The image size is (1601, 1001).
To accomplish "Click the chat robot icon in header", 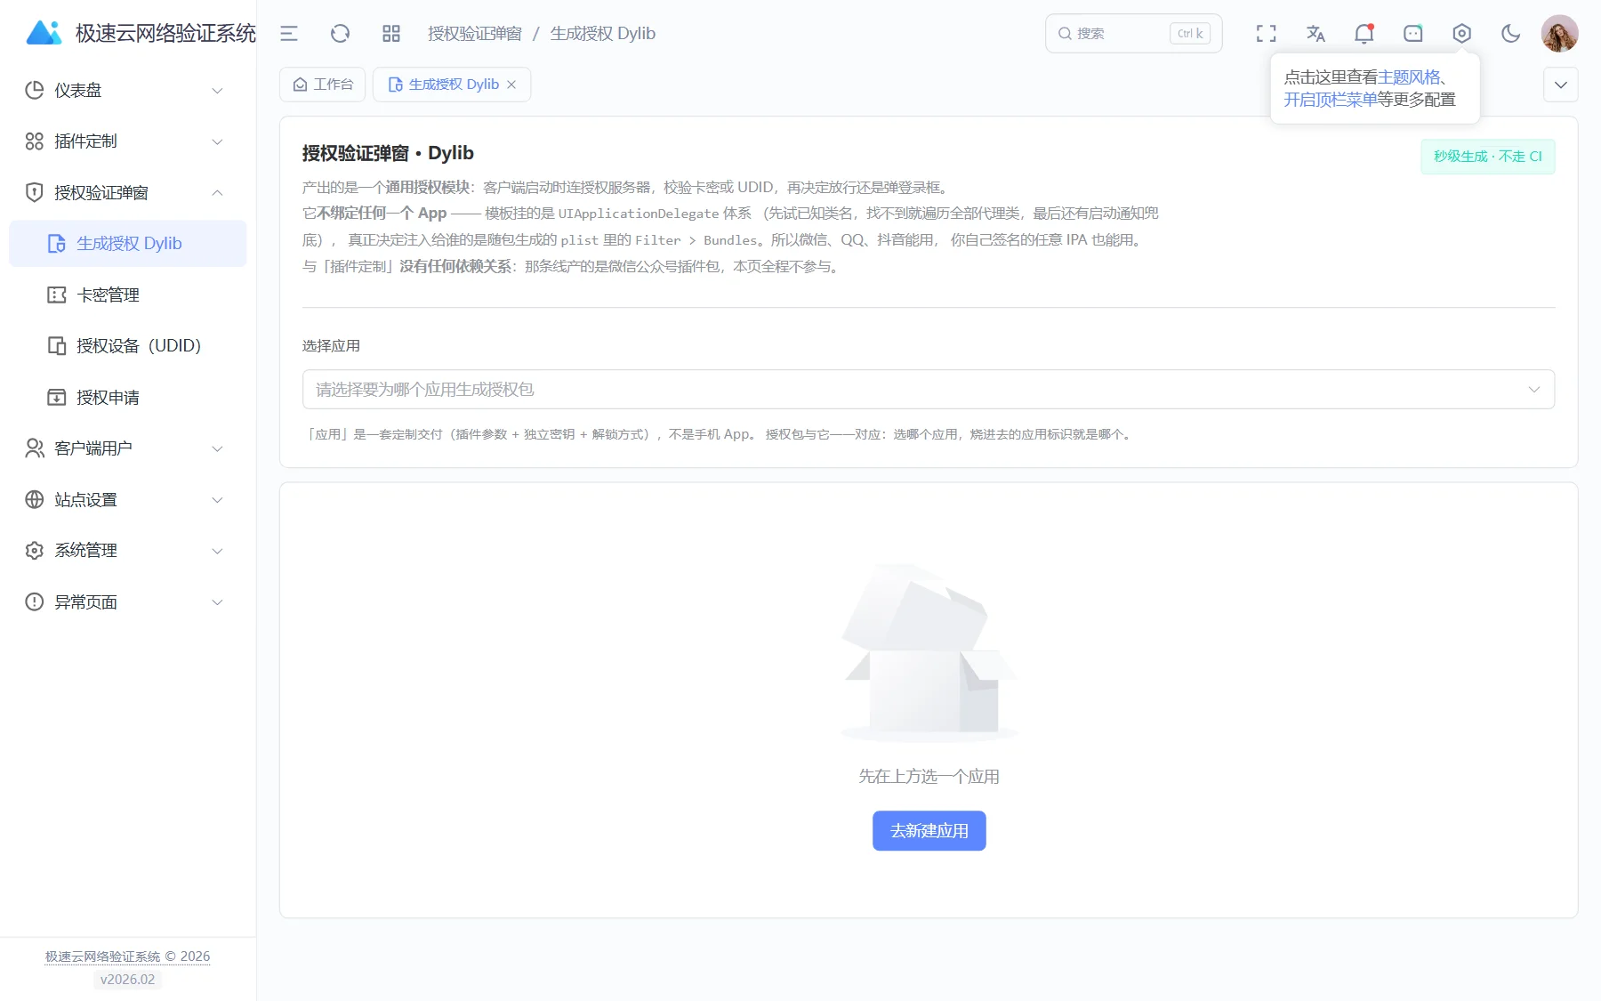I will click(x=1413, y=34).
